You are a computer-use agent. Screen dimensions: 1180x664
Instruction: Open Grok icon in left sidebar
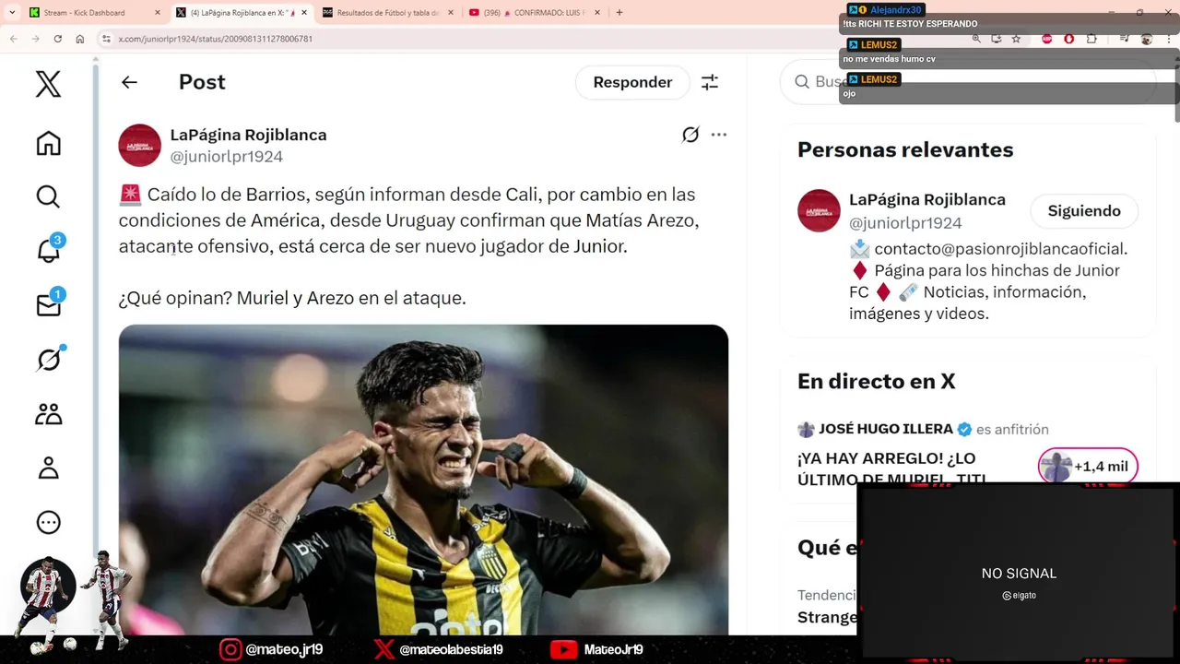[48, 359]
